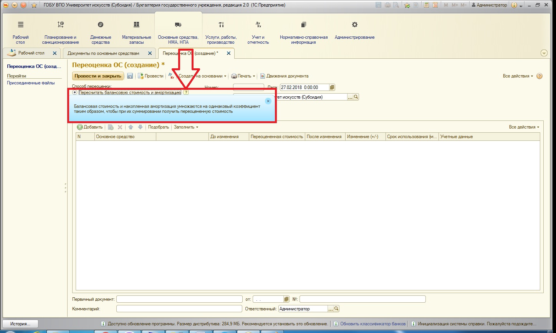Open Присоединенные файлы link
This screenshot has height=333, width=556.
tap(31, 83)
